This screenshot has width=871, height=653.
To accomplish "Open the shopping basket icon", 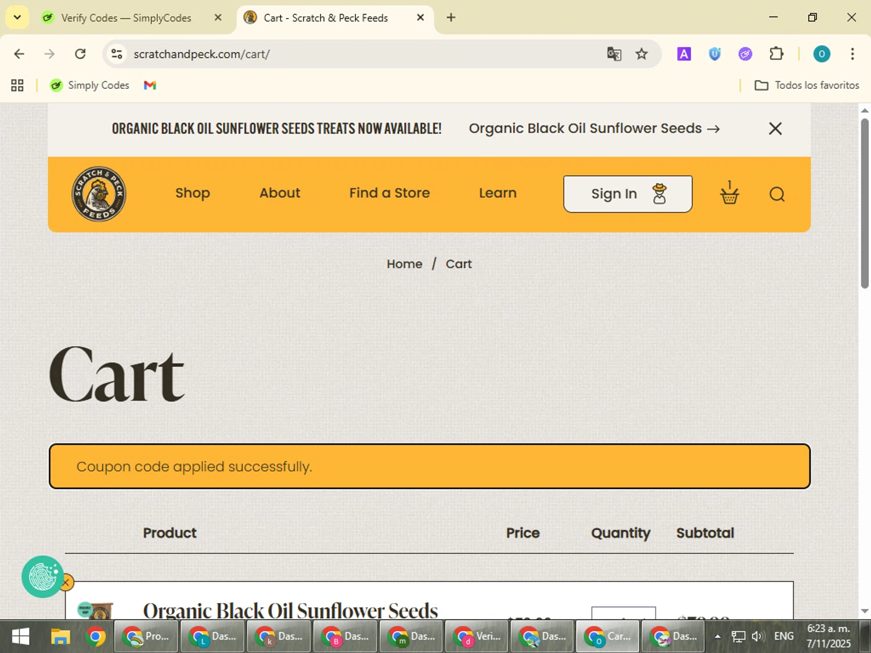I will click(729, 193).
